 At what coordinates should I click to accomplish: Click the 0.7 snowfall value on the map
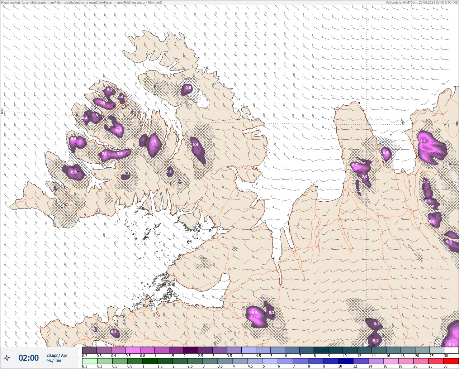355,165
